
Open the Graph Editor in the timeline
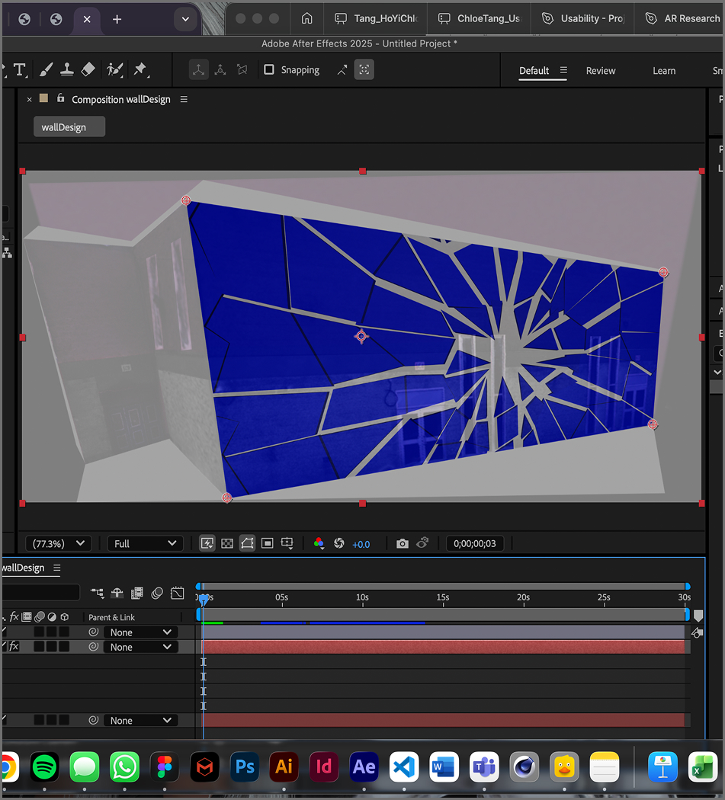(x=177, y=593)
